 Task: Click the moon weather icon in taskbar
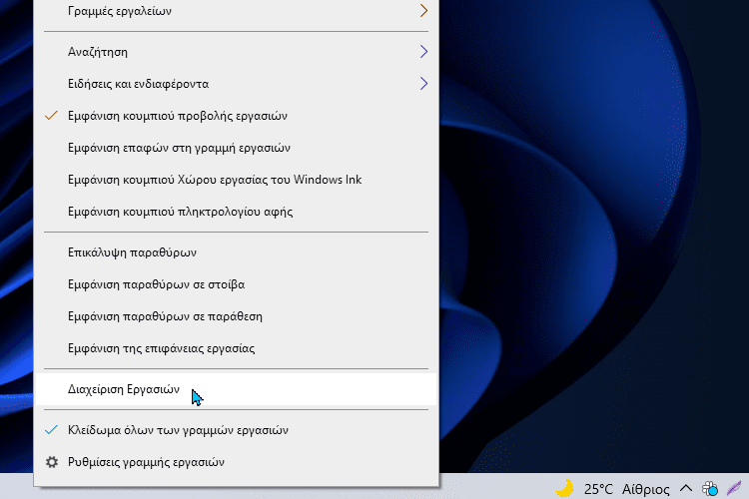(564, 488)
